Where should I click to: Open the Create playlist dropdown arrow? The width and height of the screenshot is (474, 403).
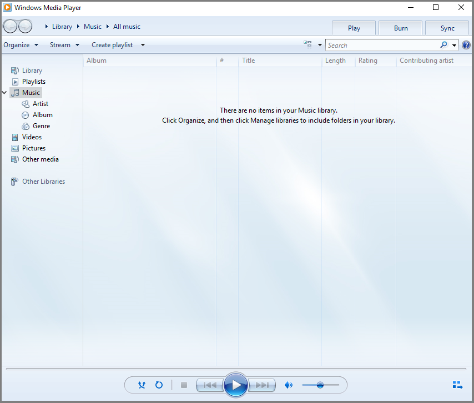pyautogui.click(x=143, y=45)
